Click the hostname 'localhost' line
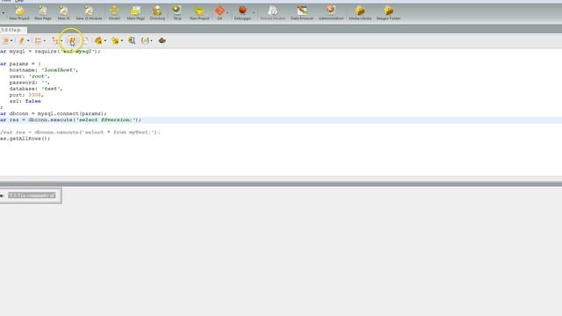This screenshot has width=562, height=316. (43, 70)
